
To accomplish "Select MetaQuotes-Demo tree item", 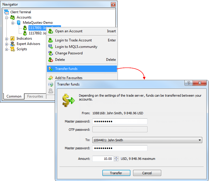I will point(38,23).
